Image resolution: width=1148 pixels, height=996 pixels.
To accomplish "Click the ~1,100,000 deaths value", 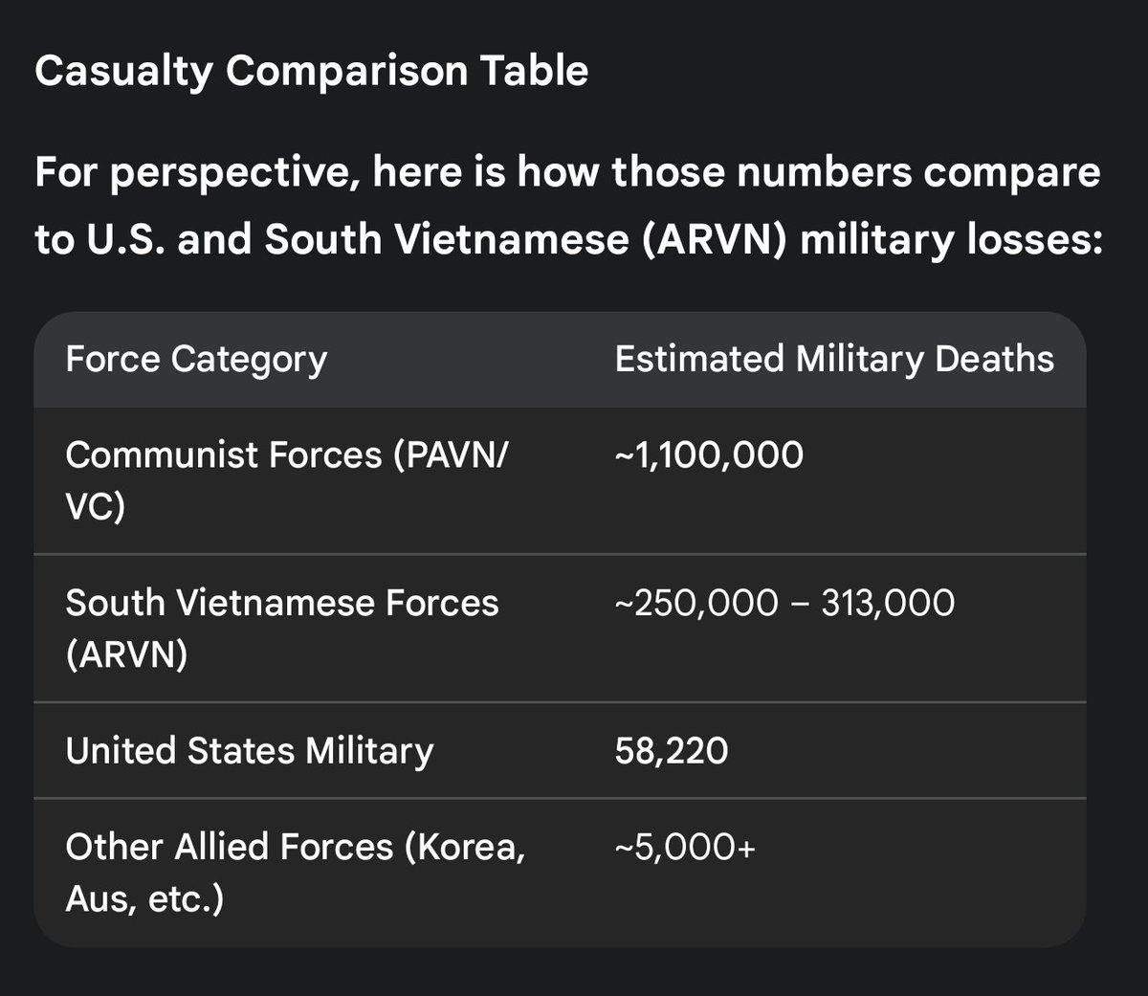I will tap(708, 455).
